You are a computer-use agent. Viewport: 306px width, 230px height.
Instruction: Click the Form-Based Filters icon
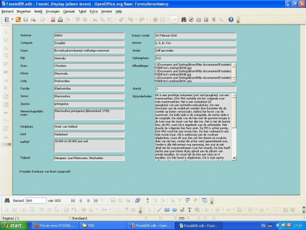pyautogui.click(x=188, y=200)
